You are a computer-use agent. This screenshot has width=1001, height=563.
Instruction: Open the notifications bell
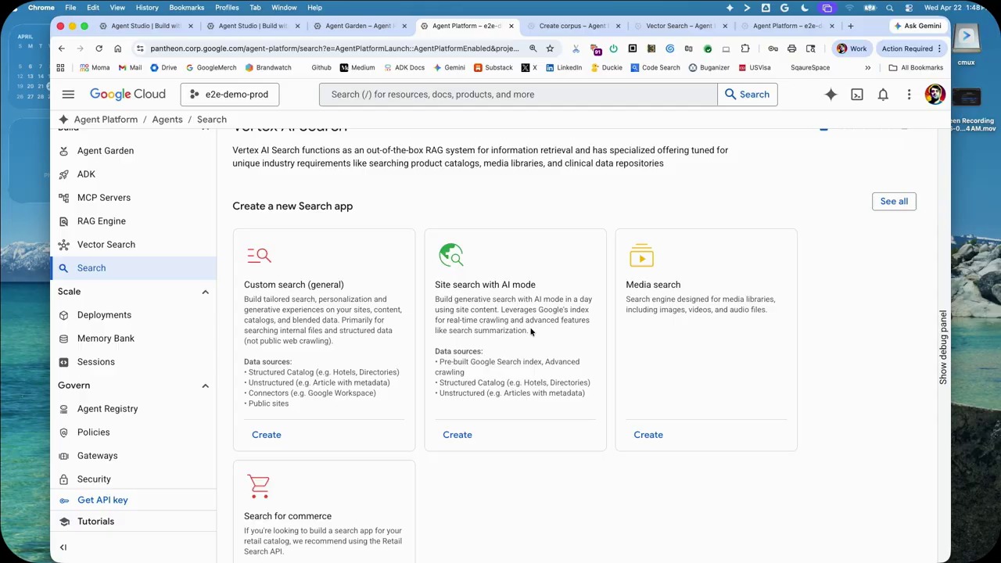[883, 95]
